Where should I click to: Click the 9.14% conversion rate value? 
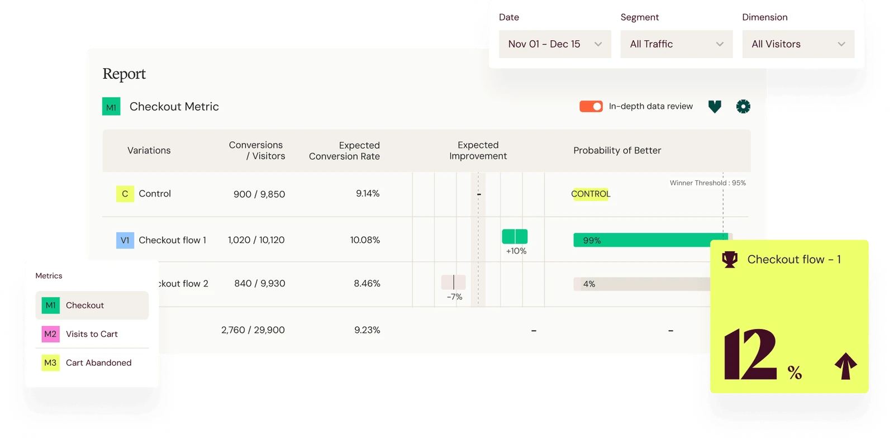click(368, 194)
